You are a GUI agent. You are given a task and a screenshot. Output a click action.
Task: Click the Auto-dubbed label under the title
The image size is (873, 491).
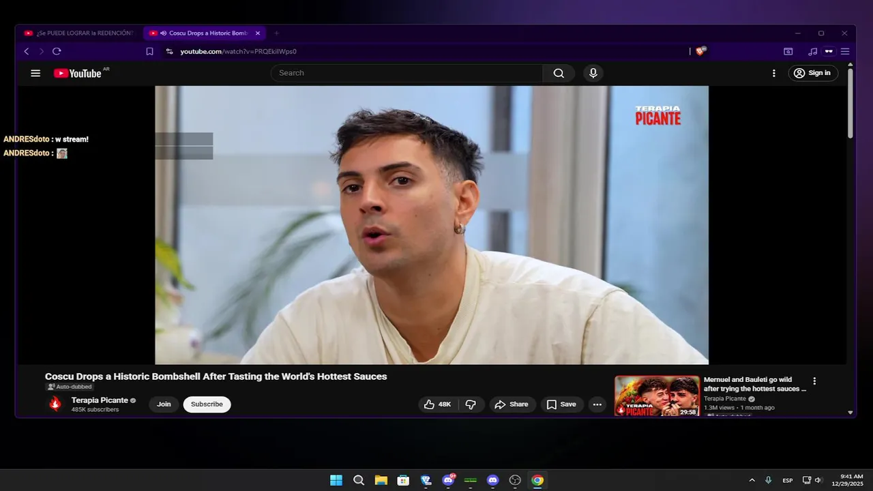68,387
